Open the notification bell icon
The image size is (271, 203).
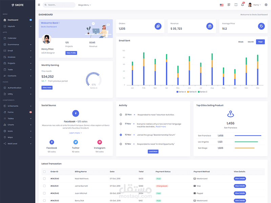243,4
